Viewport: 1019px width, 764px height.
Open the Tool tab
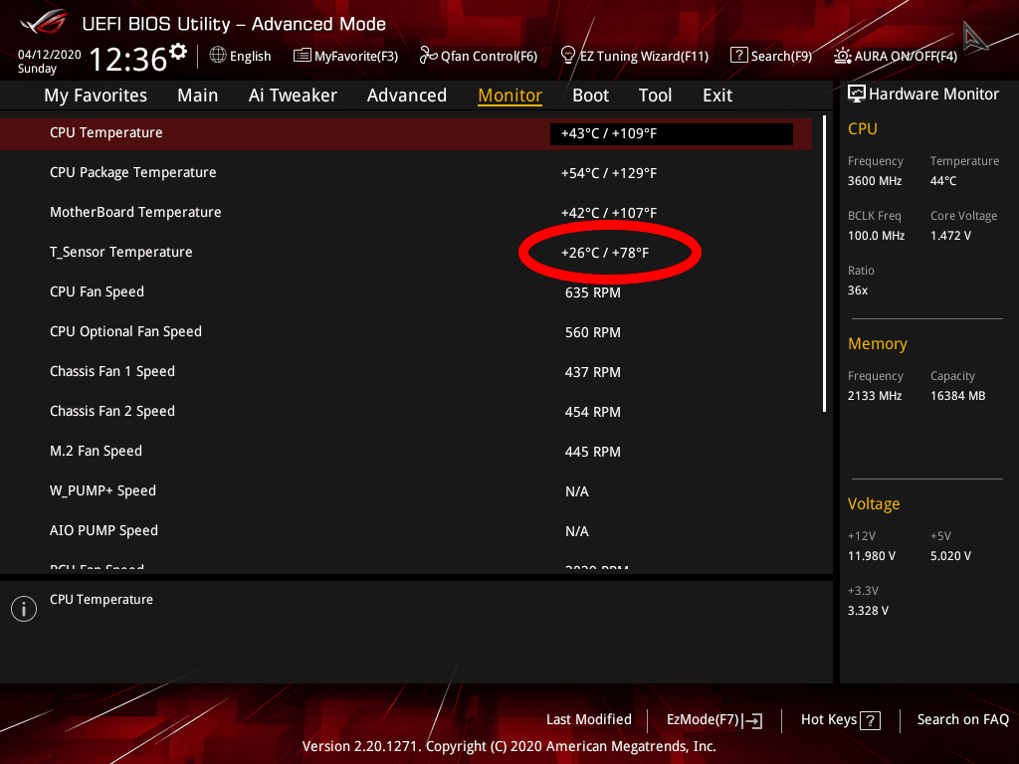(655, 95)
